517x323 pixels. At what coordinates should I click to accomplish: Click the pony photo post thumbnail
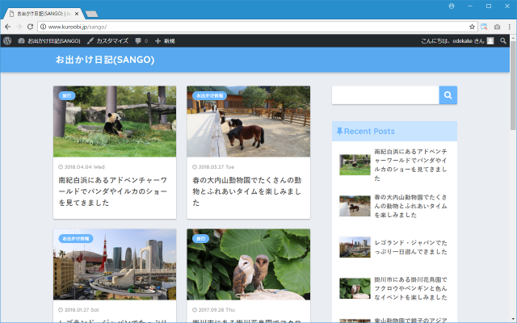pos(248,121)
